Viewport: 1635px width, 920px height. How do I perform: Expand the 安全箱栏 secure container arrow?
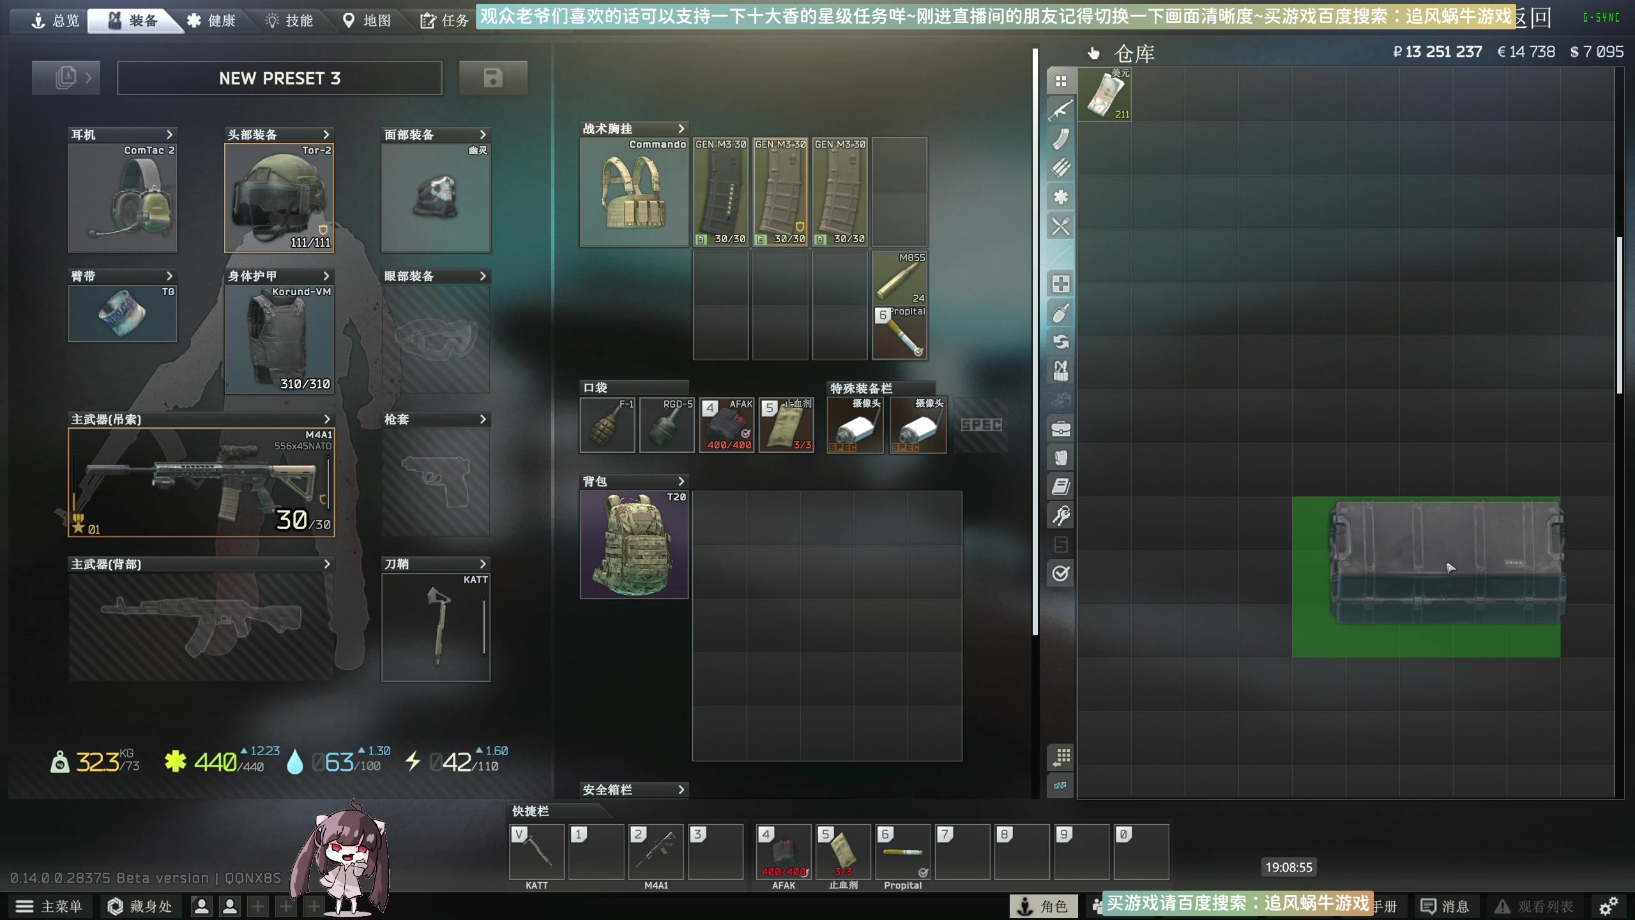coord(681,790)
